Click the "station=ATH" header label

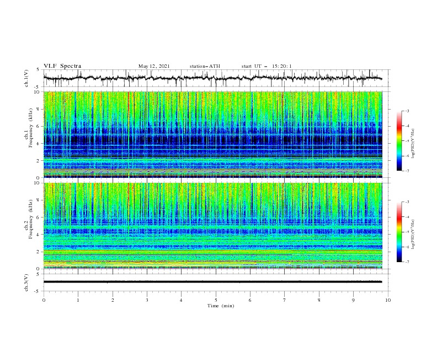point(205,66)
